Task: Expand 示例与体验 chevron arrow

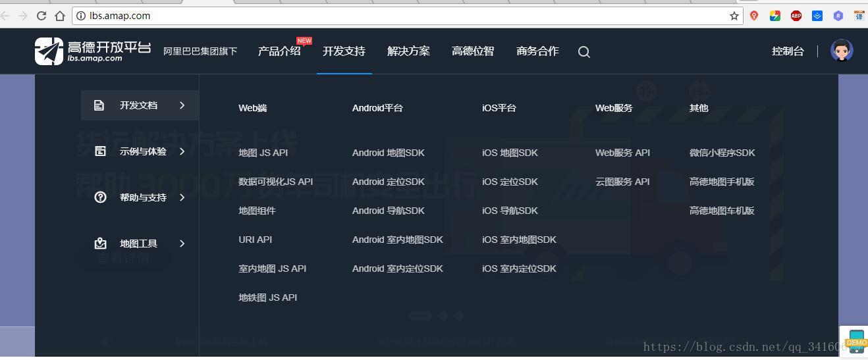Action: 182,151
